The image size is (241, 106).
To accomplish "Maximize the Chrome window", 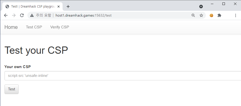I will coord(224,4).
